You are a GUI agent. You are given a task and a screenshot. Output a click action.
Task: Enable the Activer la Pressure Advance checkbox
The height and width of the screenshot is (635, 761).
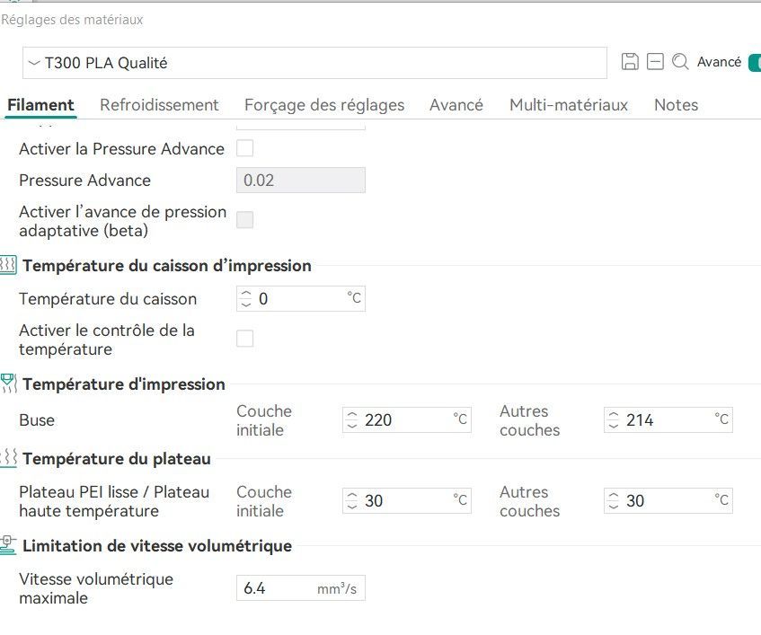coord(244,148)
